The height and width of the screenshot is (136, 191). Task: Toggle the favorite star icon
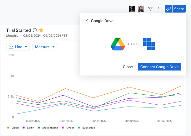click(41, 30)
